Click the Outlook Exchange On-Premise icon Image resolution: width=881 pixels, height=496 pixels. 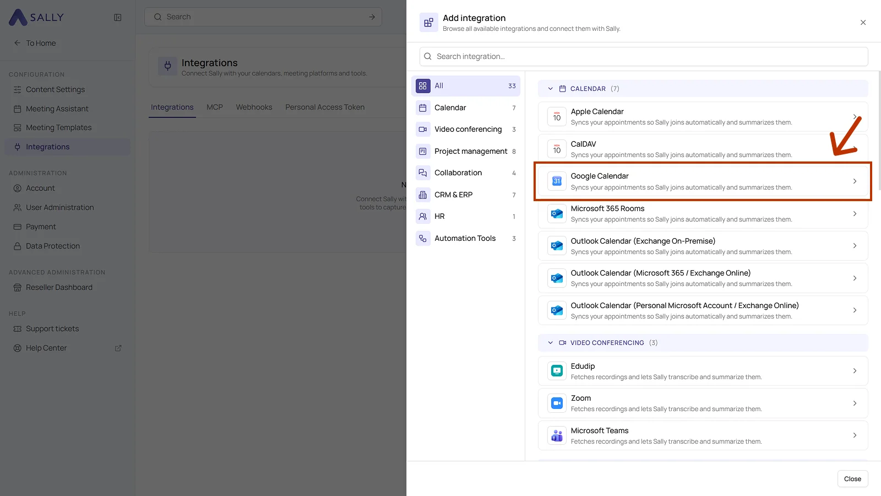(x=557, y=246)
